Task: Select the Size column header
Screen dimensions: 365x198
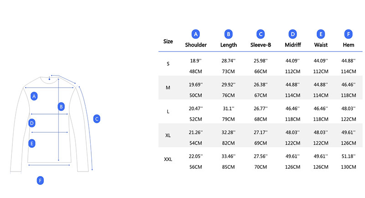Action: 168,42
